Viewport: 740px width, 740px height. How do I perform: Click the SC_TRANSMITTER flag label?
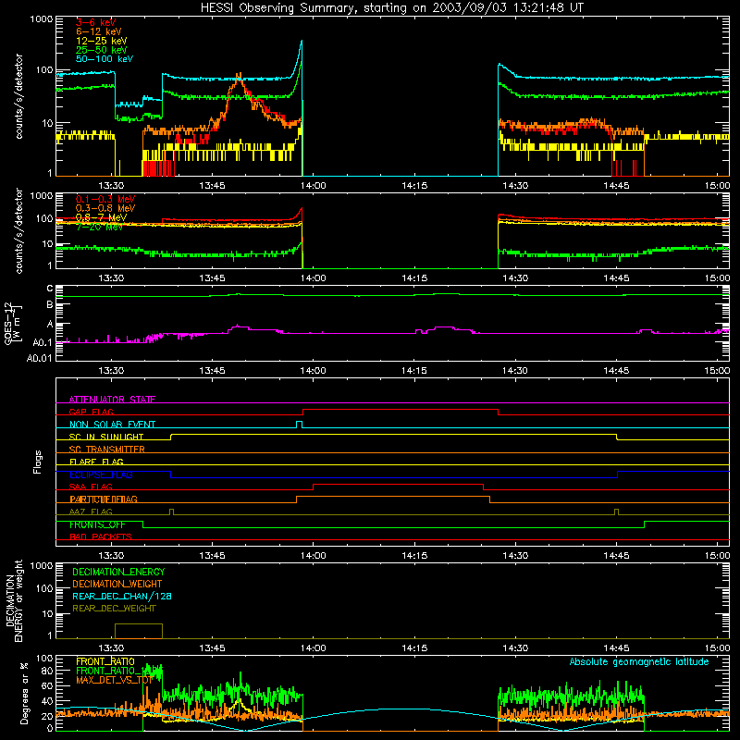click(x=107, y=450)
